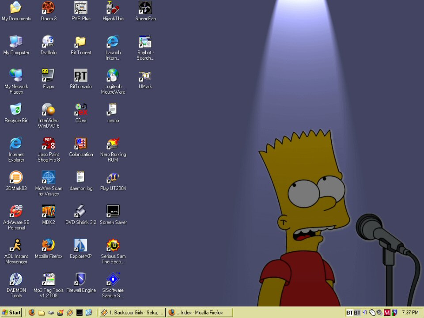Click the Logitech MouseWare desktop shortcut
The image size is (424, 318).
[x=113, y=81]
